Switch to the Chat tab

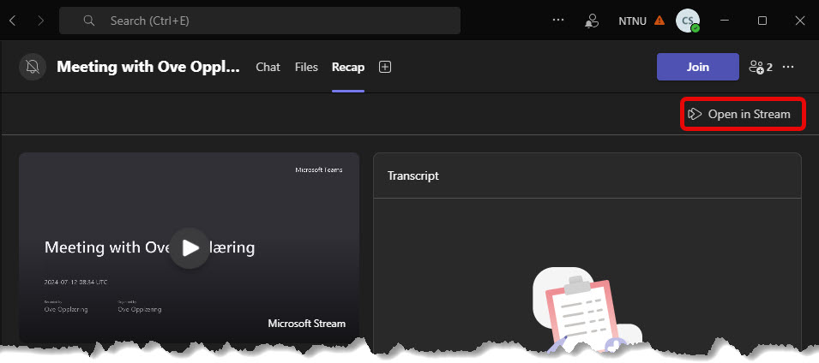[x=268, y=67]
